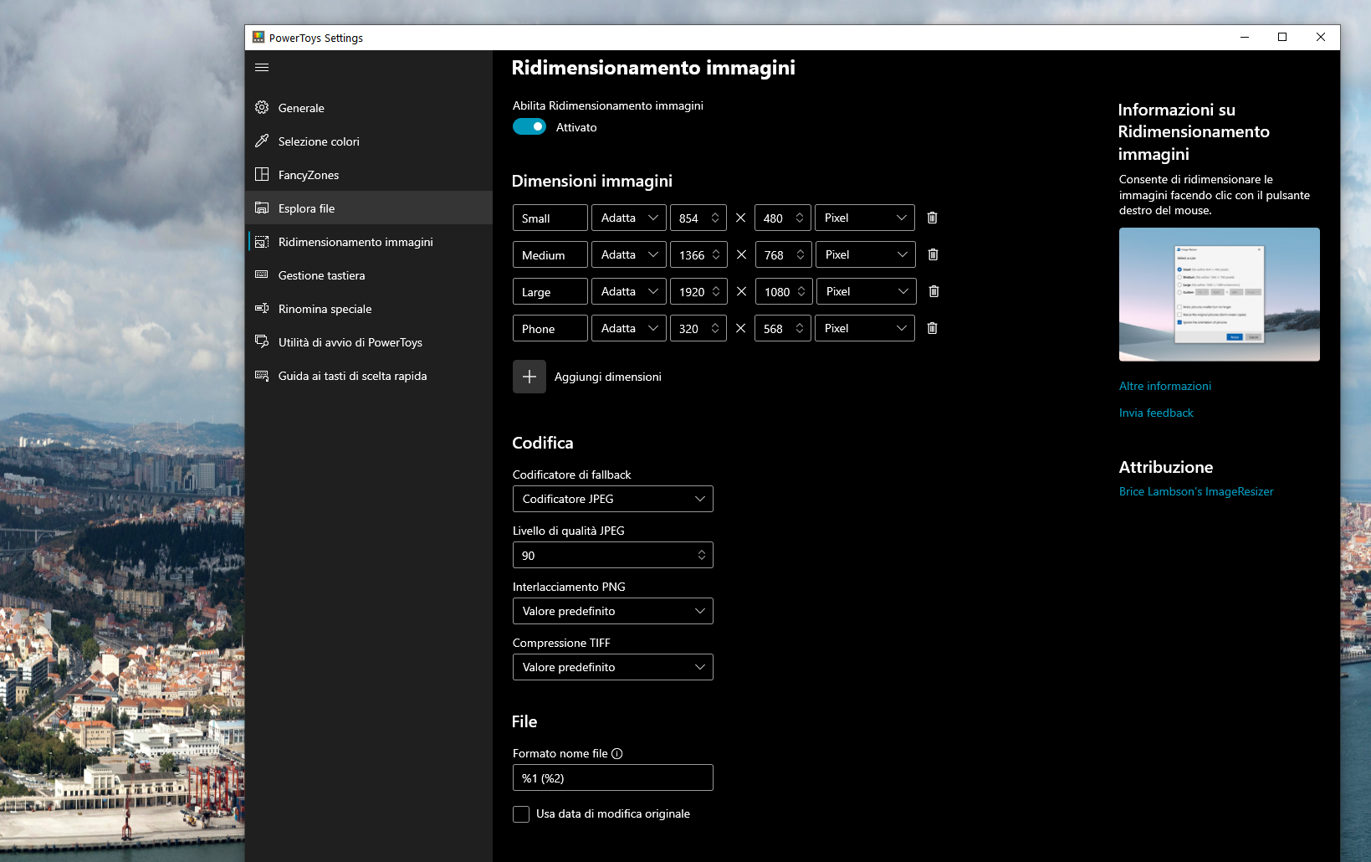Open Utilità di avvio di PowerToys page
1371x862 pixels.
tap(369, 341)
